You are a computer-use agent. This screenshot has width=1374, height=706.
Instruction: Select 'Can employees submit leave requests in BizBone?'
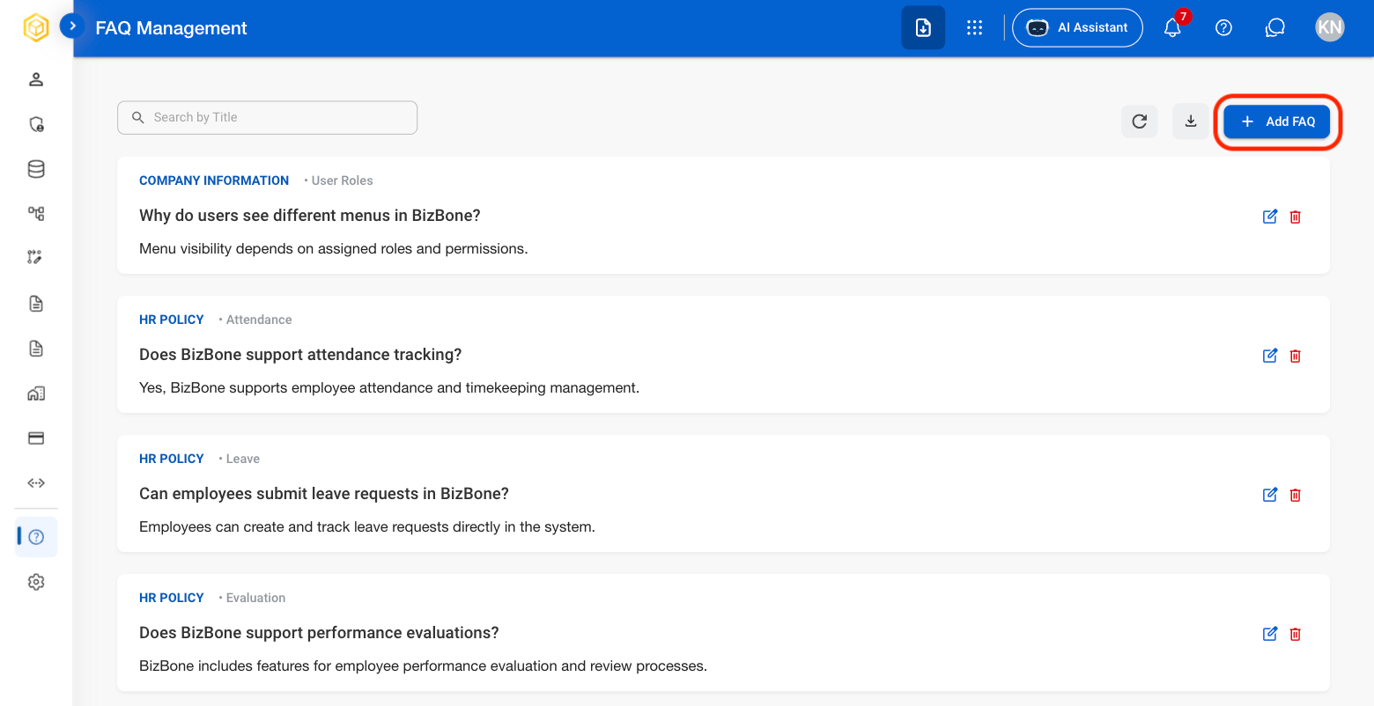coord(324,494)
